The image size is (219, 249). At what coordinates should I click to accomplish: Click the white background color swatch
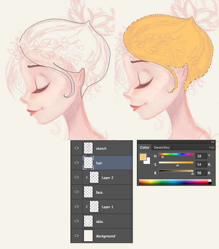coord(147,161)
